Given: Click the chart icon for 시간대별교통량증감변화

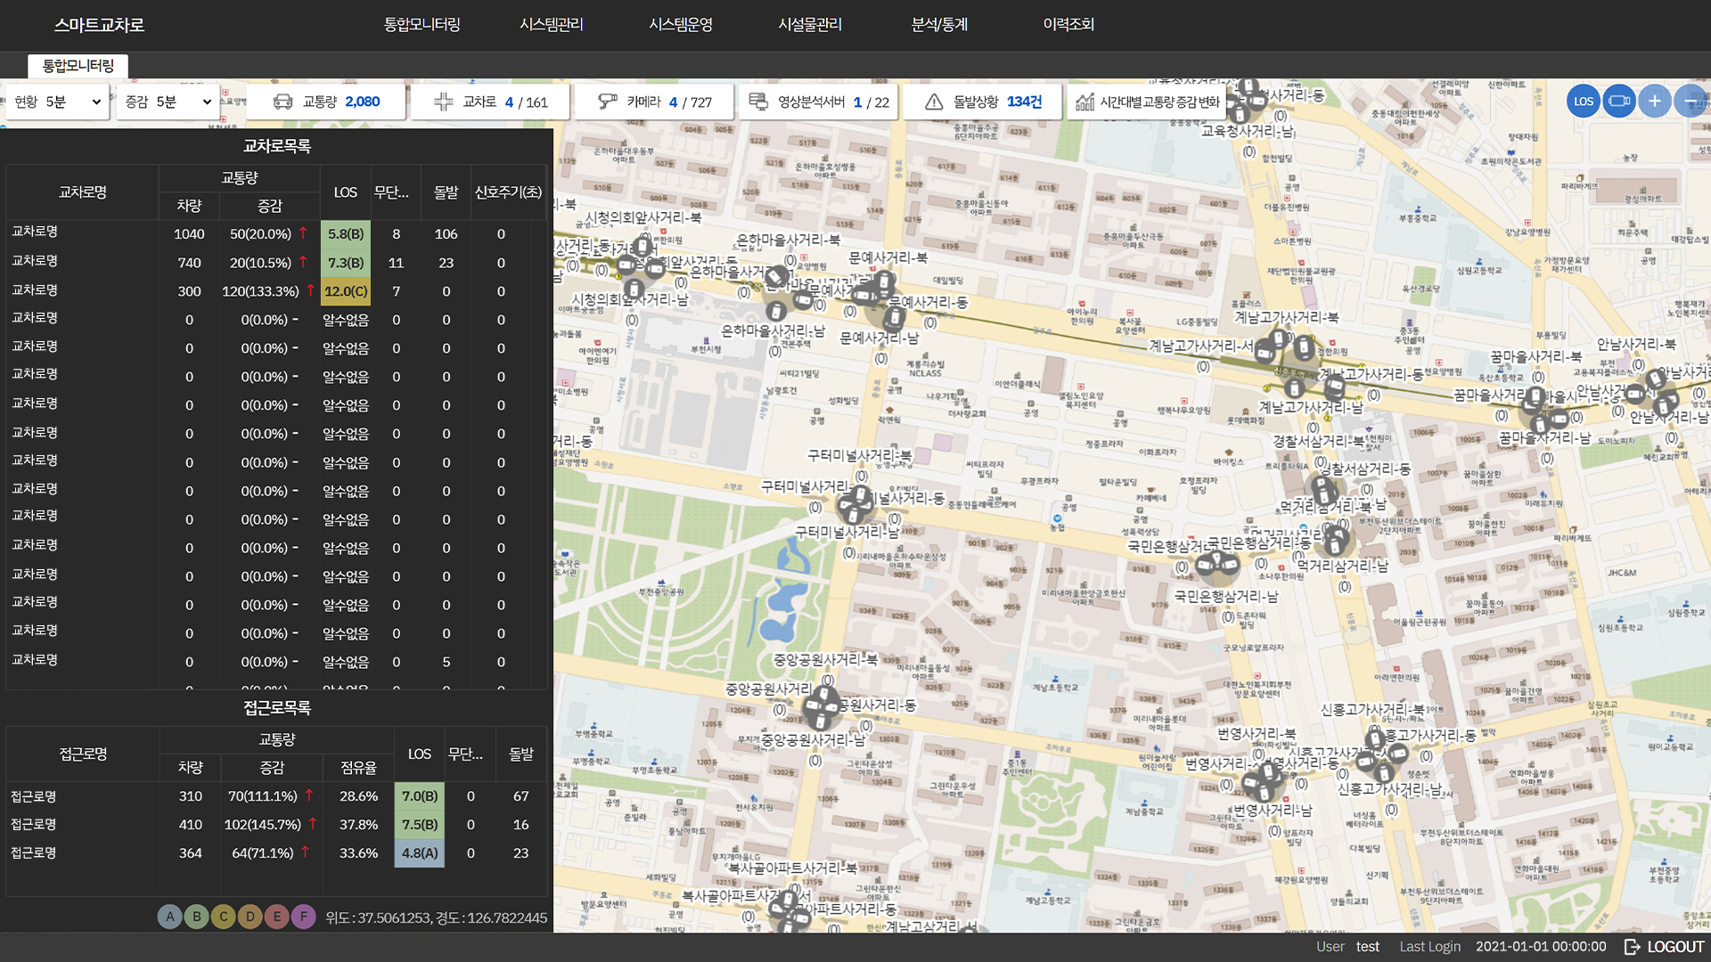Looking at the screenshot, I should pyautogui.click(x=1085, y=102).
